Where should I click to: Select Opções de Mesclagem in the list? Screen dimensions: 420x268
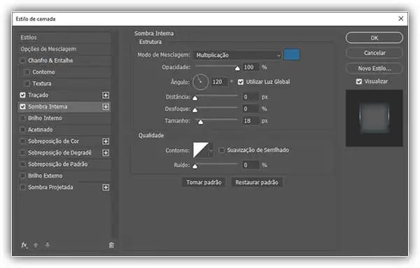(64, 49)
